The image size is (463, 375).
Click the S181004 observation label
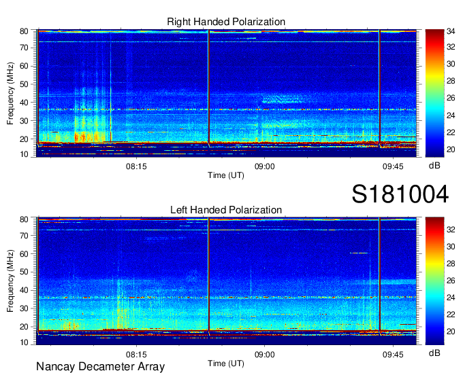click(400, 194)
